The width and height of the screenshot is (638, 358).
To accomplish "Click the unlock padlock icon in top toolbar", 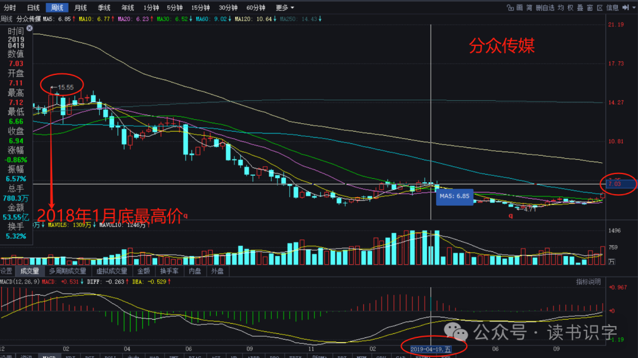I will pos(510,8).
